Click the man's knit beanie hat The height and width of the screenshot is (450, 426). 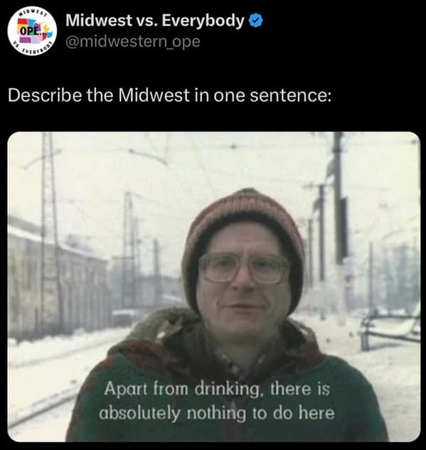click(243, 227)
